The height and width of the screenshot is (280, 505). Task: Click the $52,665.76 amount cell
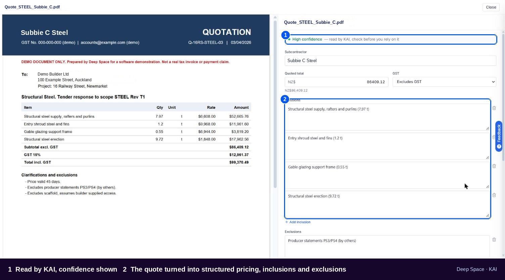coord(239,116)
